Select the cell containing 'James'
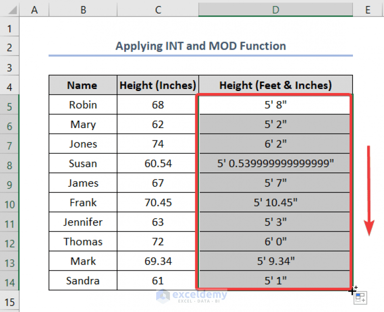The height and width of the screenshot is (312, 384). 83,183
